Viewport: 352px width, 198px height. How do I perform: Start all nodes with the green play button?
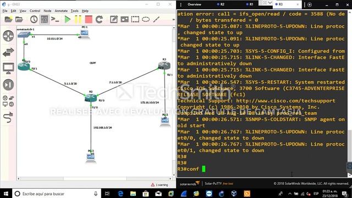click(67, 19)
